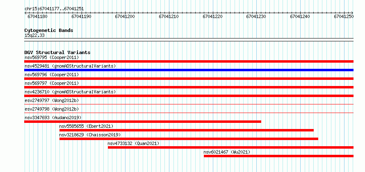
Task: Open the esv2749797 (Wong2012b) variant label
Action: pos(52,100)
